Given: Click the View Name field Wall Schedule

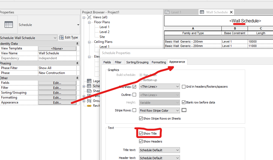Looking at the screenshot, I should [x=57, y=53].
